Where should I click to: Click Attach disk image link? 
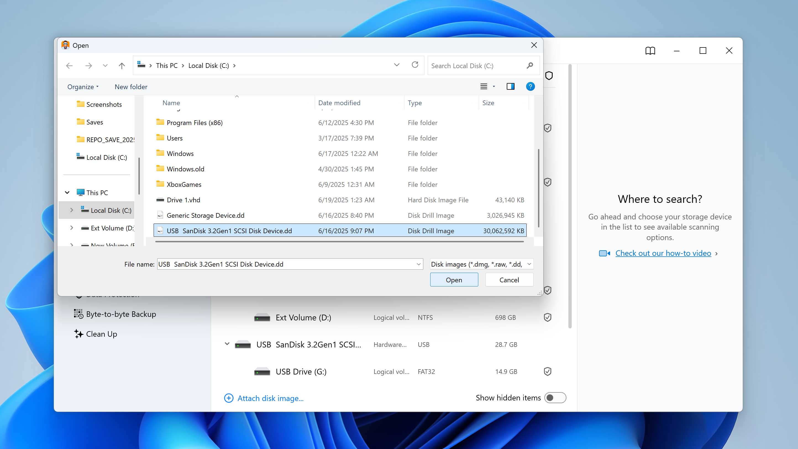pyautogui.click(x=264, y=398)
